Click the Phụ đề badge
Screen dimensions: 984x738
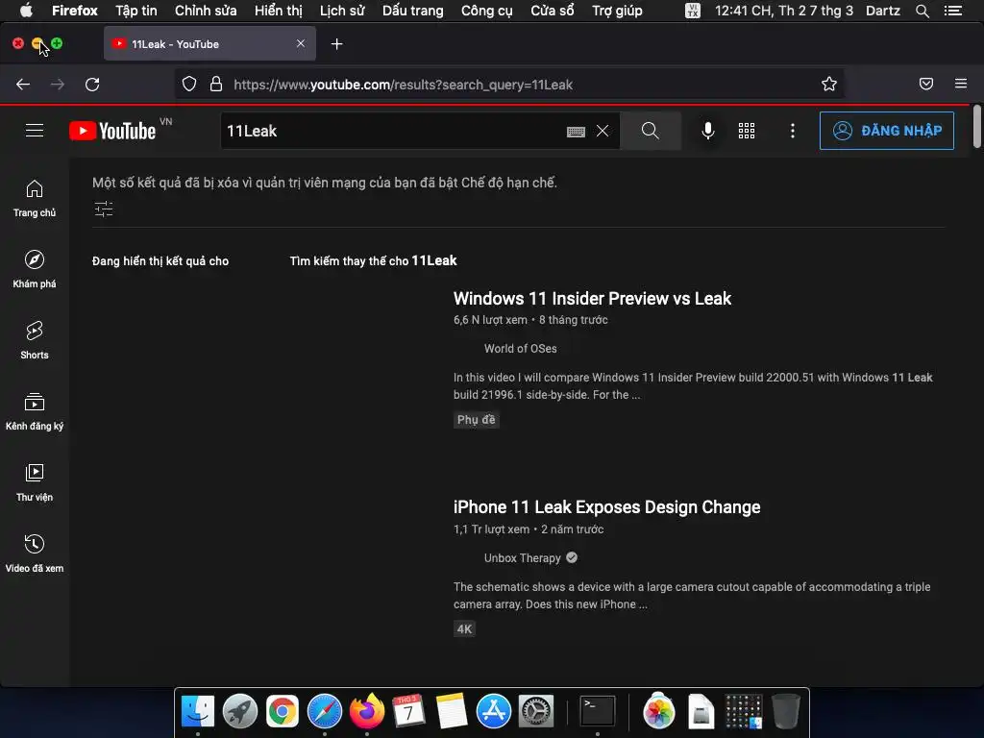click(x=477, y=420)
